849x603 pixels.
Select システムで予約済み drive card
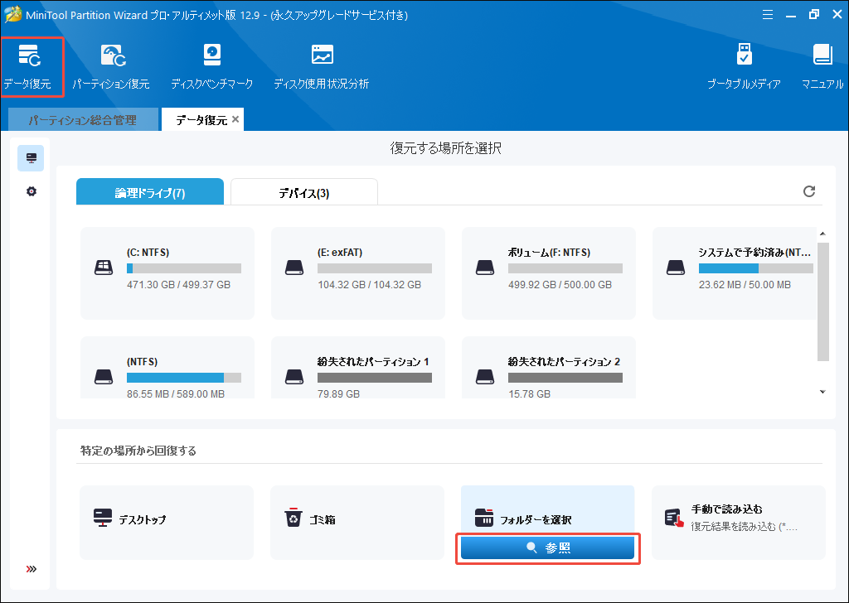[x=735, y=273]
